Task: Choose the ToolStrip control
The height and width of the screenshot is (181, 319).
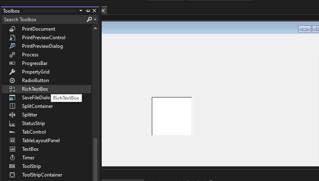Action: pos(47,166)
